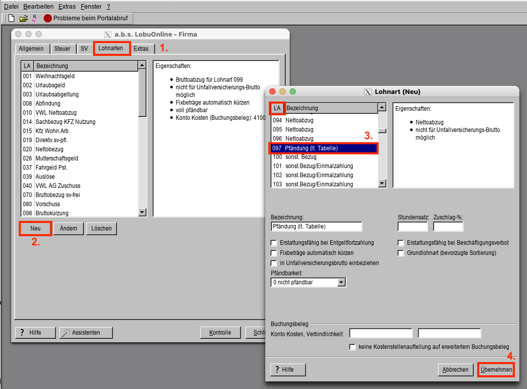
Task: Click Hilfe in the Firma window
Action: coord(35,333)
